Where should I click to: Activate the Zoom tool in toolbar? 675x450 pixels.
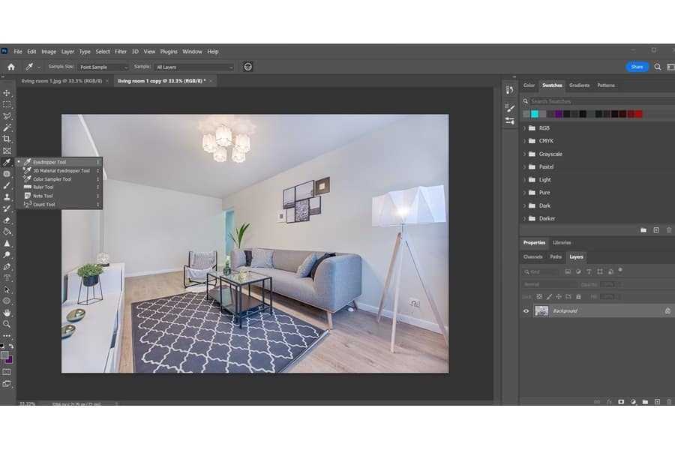7,324
